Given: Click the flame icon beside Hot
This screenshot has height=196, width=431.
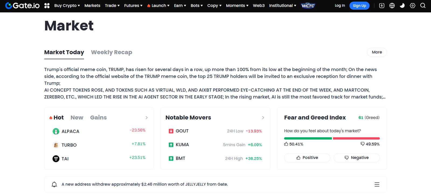Looking at the screenshot, I should tap(51, 118).
